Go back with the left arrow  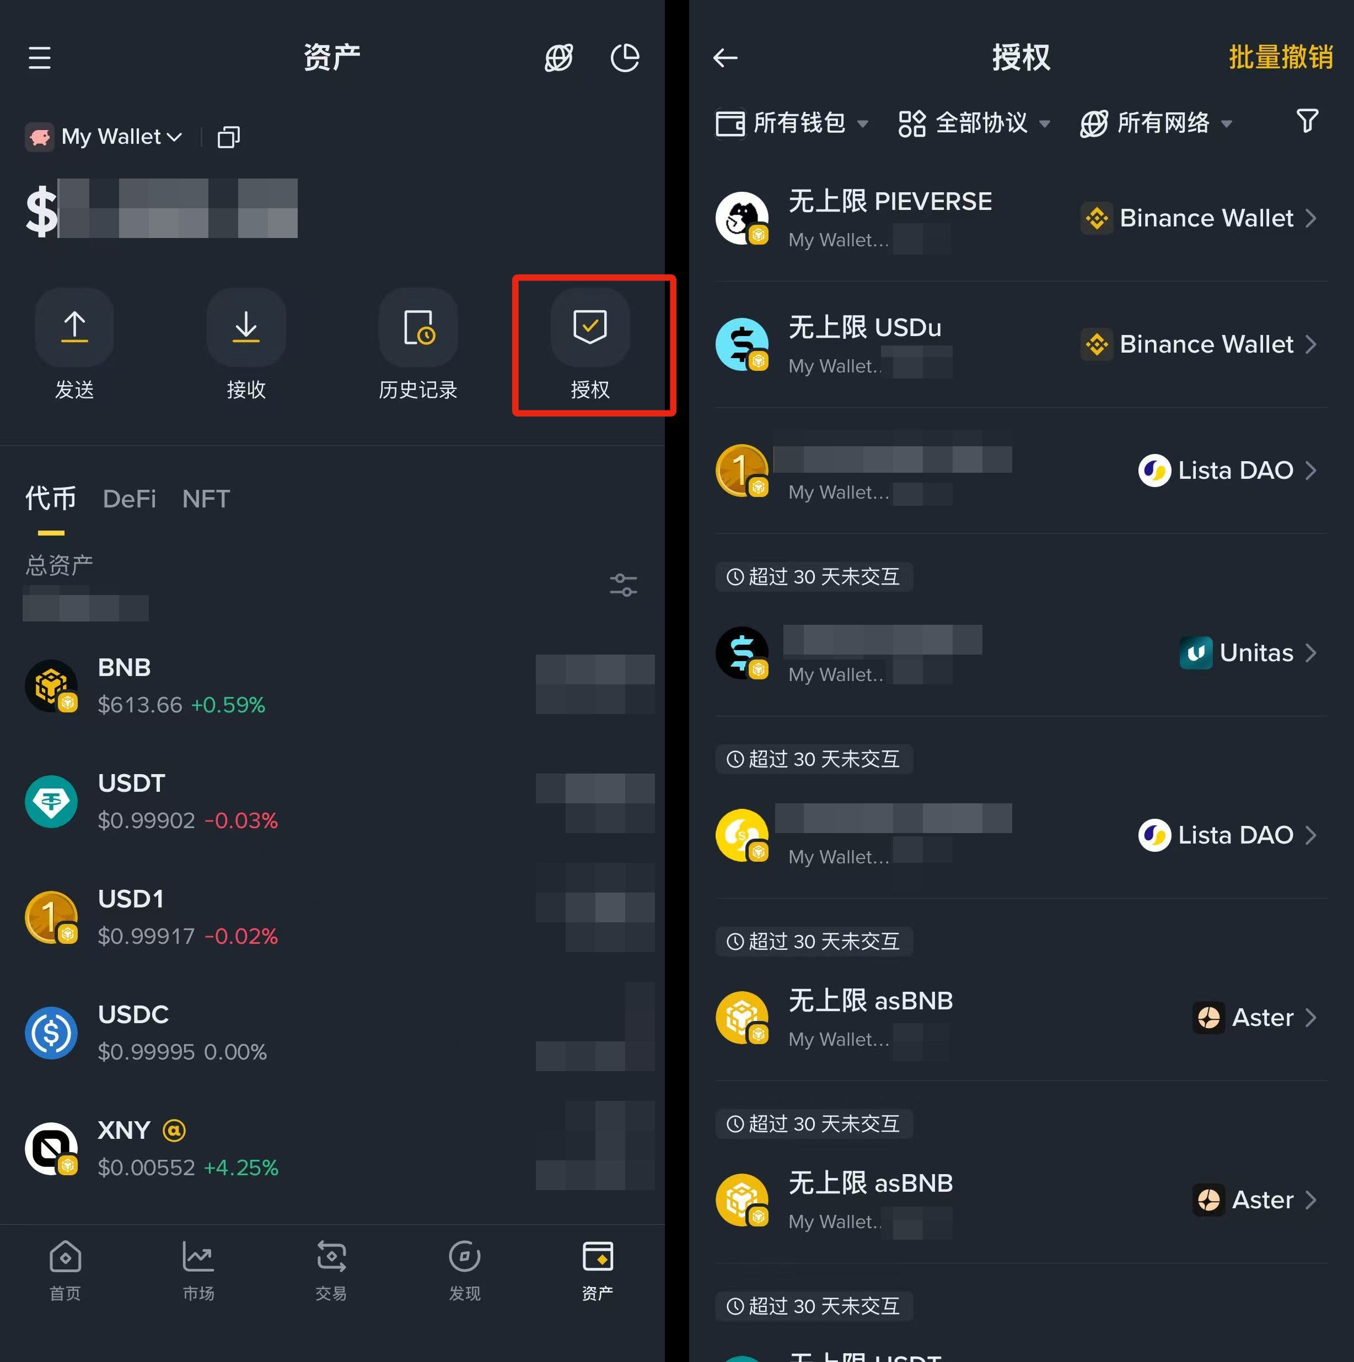(726, 58)
